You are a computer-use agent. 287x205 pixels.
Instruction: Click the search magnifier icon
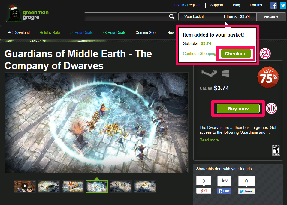point(172,17)
